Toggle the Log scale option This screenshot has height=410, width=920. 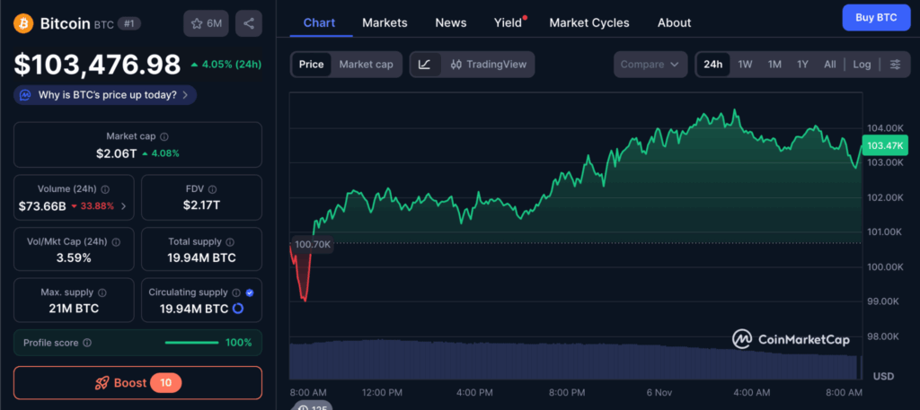point(862,64)
